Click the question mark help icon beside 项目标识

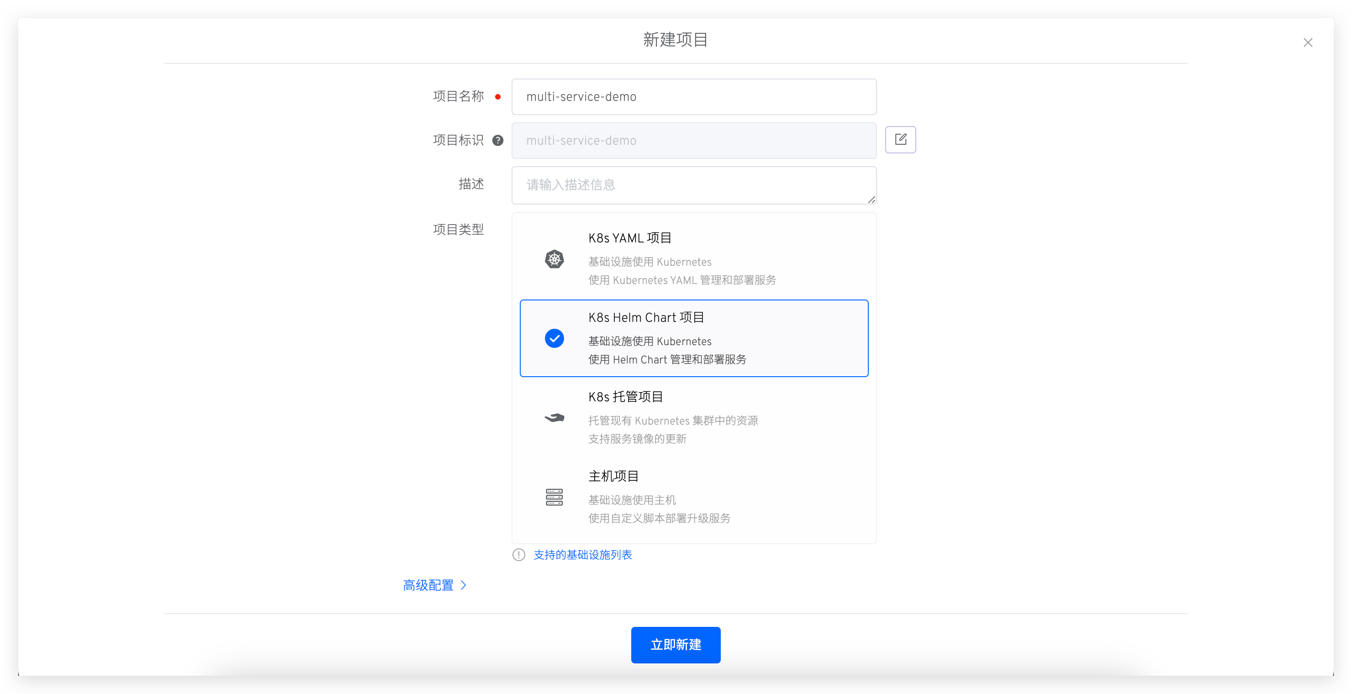click(x=497, y=141)
